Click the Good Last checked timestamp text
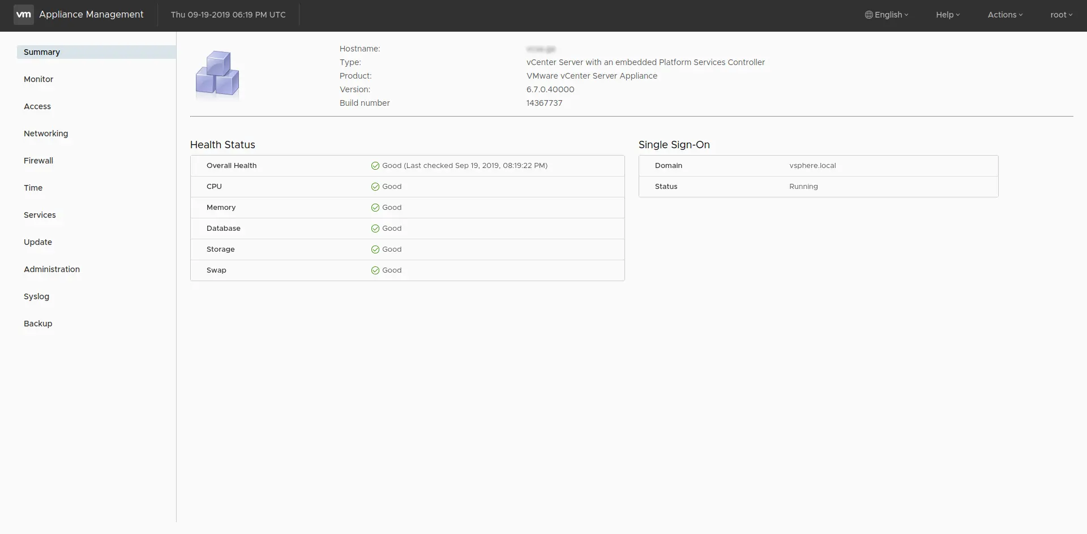 [x=465, y=166]
